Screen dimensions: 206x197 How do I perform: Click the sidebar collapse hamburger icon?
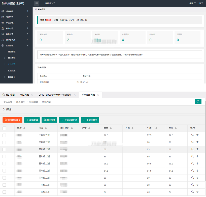tap(37, 3)
